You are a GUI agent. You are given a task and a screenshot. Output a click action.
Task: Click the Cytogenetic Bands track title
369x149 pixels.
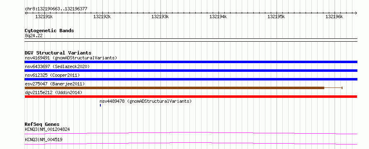pos(49,31)
